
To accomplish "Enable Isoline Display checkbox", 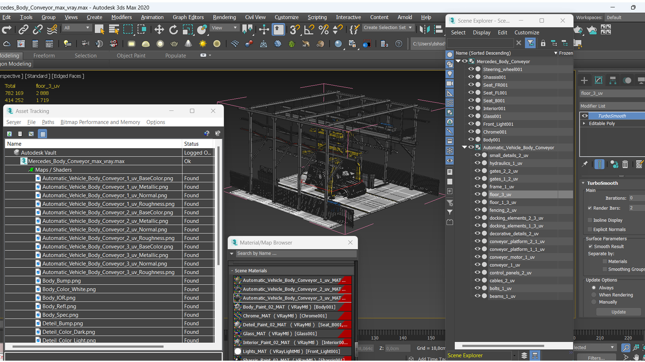I will coord(590,220).
